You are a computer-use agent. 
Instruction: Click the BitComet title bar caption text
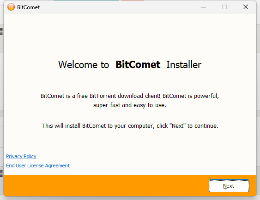28,7
